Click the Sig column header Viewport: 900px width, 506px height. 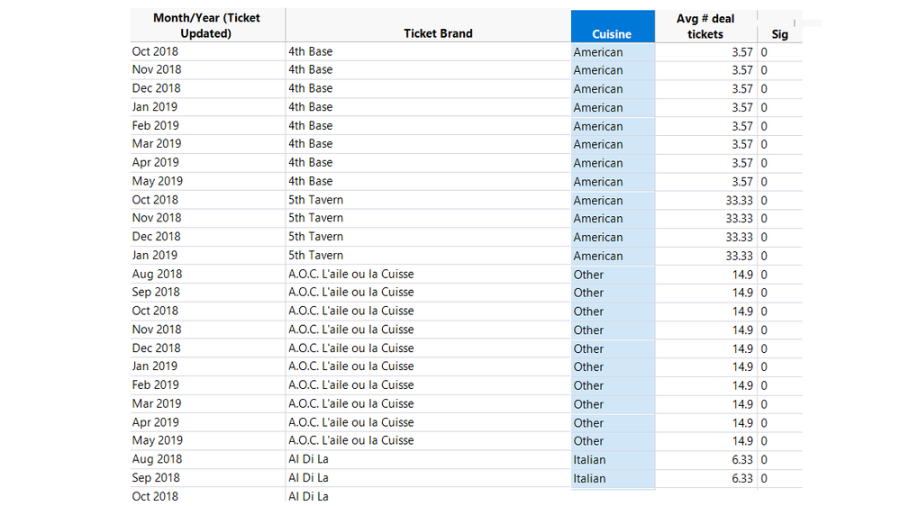[779, 34]
